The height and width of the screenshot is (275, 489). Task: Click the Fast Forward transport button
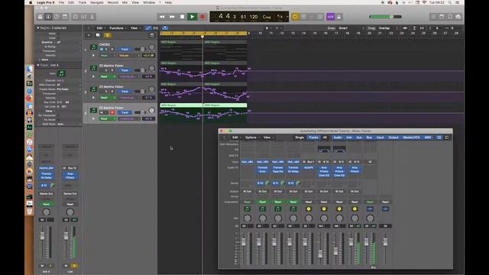click(172, 17)
